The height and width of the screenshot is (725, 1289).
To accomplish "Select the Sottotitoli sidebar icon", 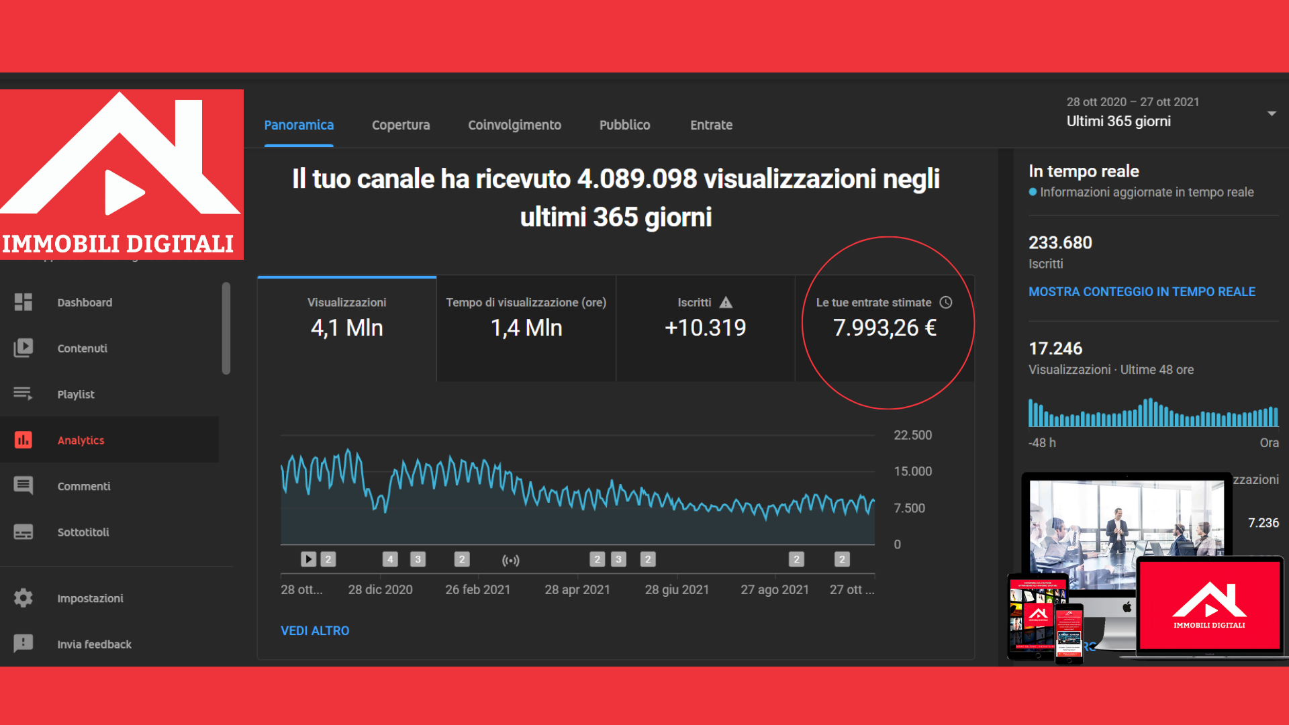I will tap(23, 531).
